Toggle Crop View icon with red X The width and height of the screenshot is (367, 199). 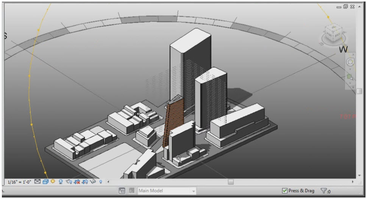tap(77, 182)
